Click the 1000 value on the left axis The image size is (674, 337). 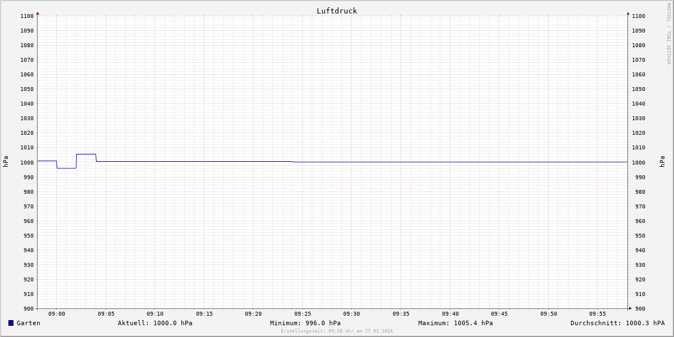(x=27, y=163)
